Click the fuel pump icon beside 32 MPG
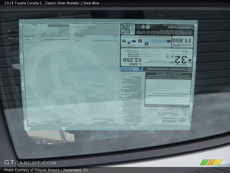 189,61
